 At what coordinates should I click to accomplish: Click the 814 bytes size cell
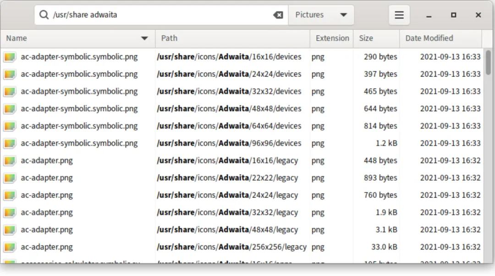pos(380,126)
